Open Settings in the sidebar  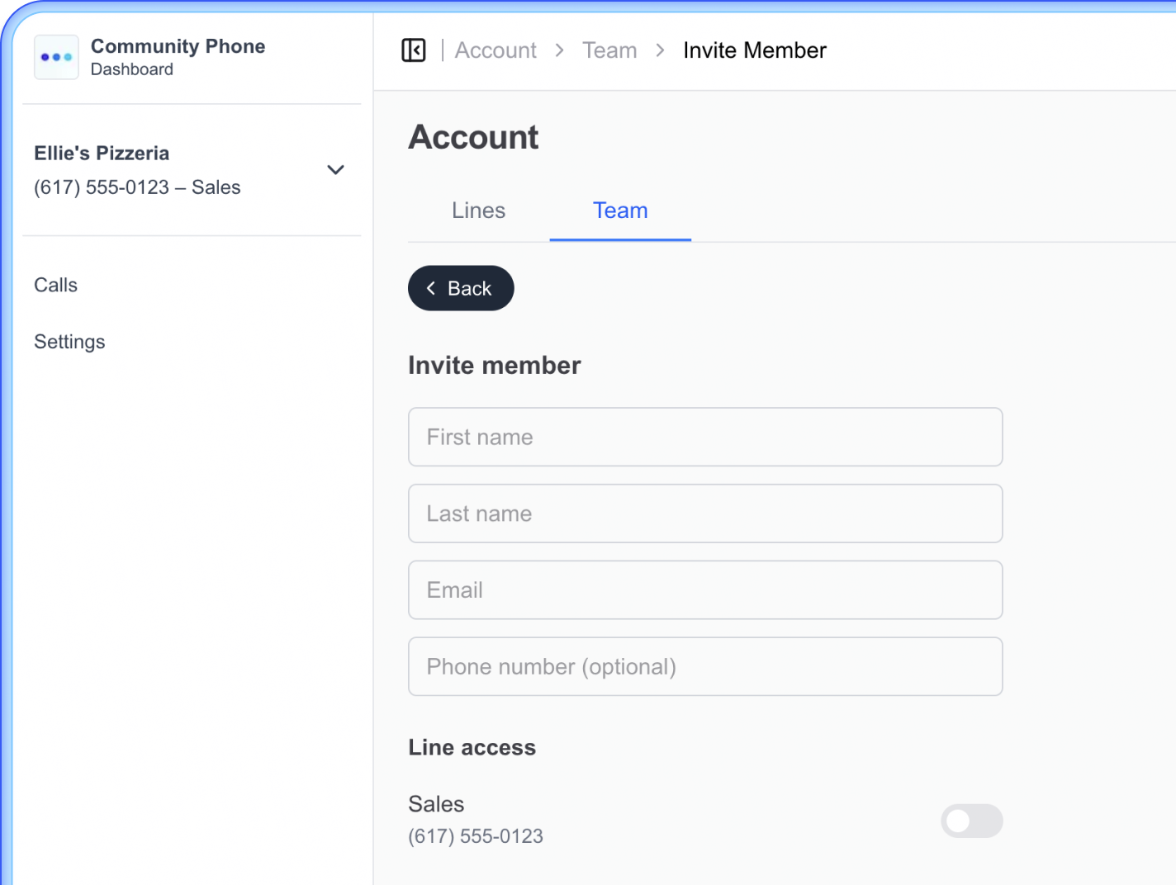[69, 342]
